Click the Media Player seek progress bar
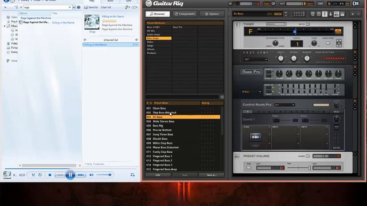Viewport: 367px width, 206px height. click(x=70, y=168)
